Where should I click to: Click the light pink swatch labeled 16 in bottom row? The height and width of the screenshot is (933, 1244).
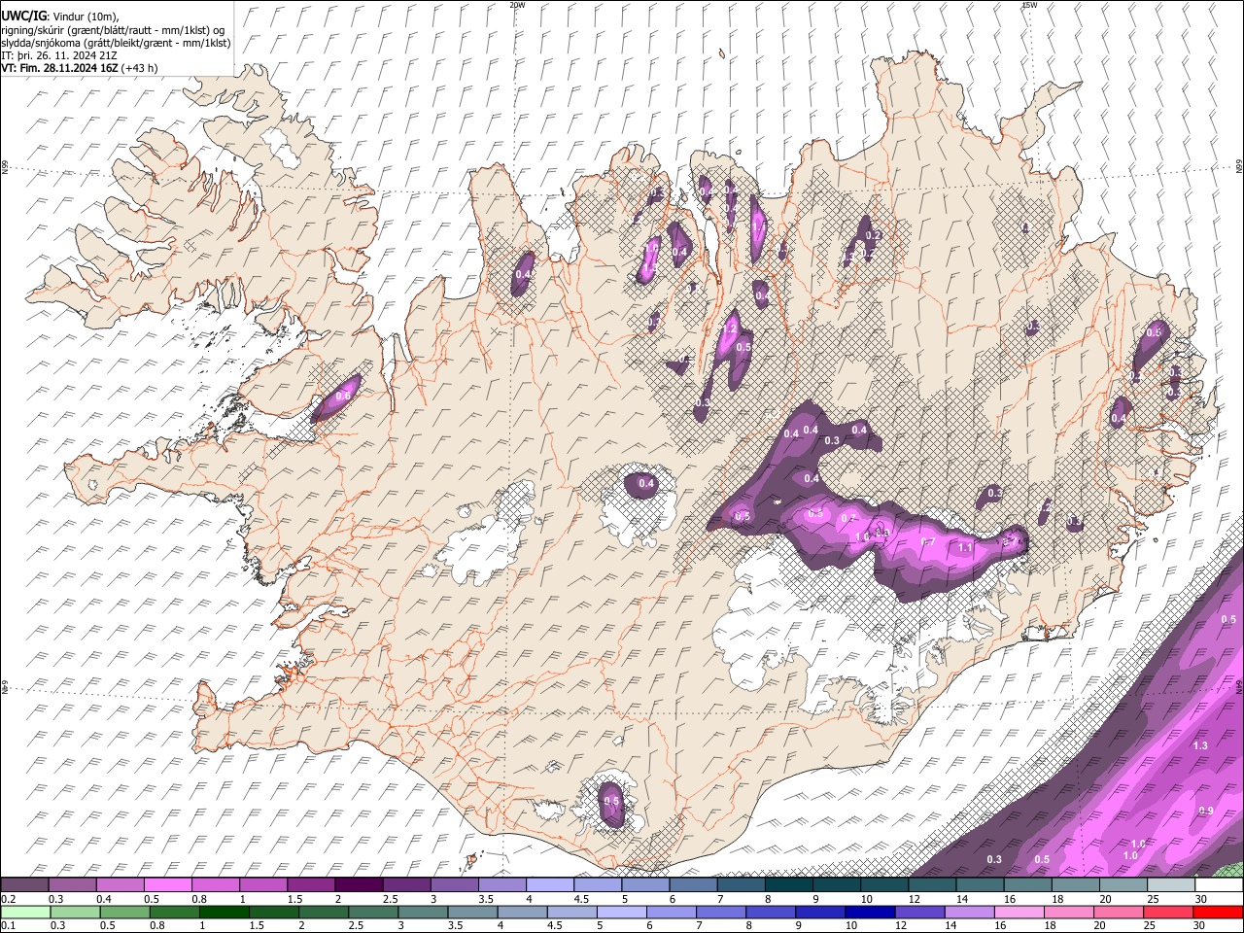point(1019,913)
